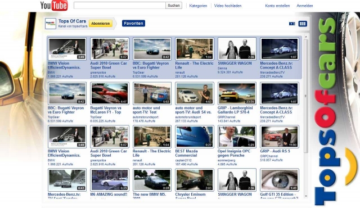Click title 'GRIP - Audi RS 5'
Viewport: 360px width, 208px height.
click(275, 151)
